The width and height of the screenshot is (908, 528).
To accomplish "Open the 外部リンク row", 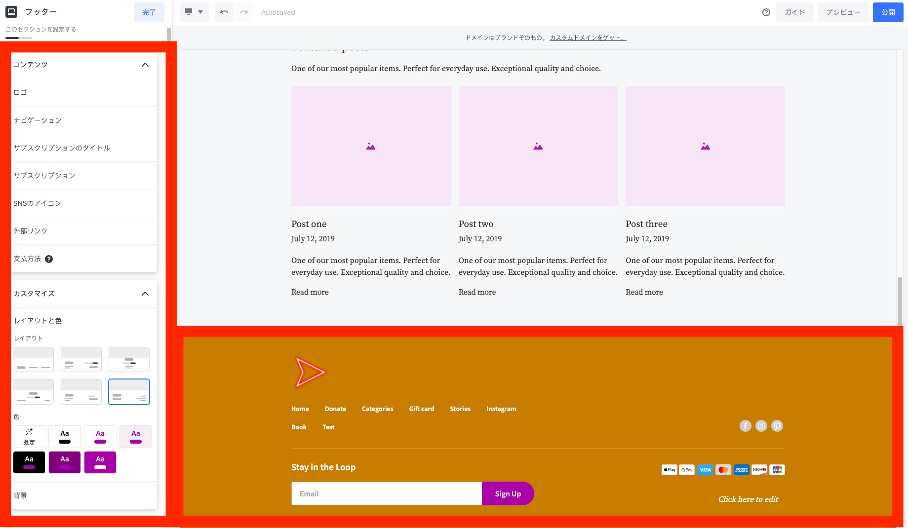I will 84,230.
